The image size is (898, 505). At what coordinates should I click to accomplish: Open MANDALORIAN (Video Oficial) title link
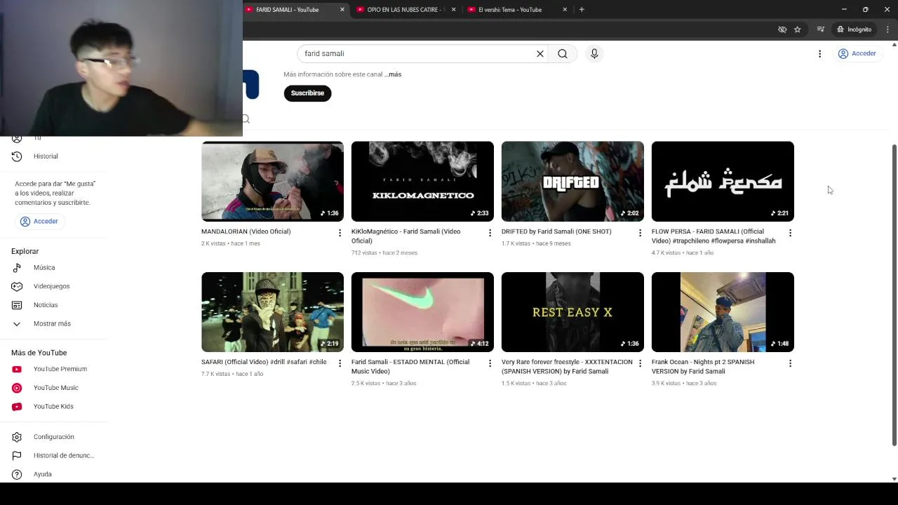point(246,231)
